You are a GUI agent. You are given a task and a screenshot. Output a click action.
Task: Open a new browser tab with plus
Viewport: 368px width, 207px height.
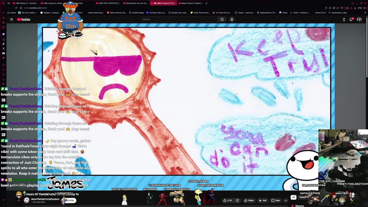coord(206,3)
